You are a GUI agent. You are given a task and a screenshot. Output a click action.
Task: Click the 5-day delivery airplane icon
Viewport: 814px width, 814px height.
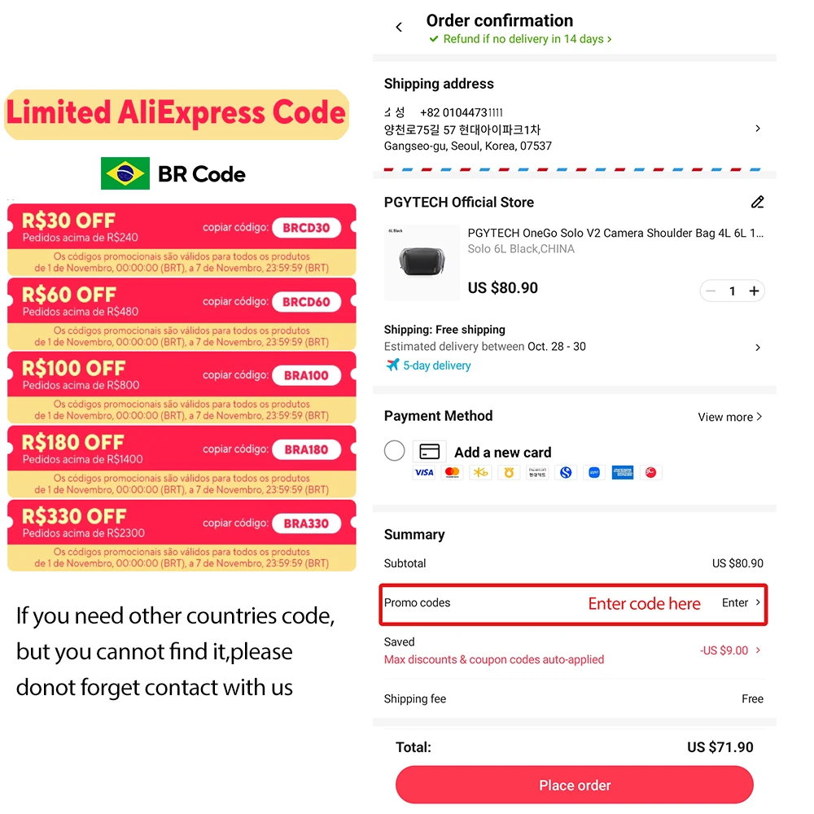[393, 365]
